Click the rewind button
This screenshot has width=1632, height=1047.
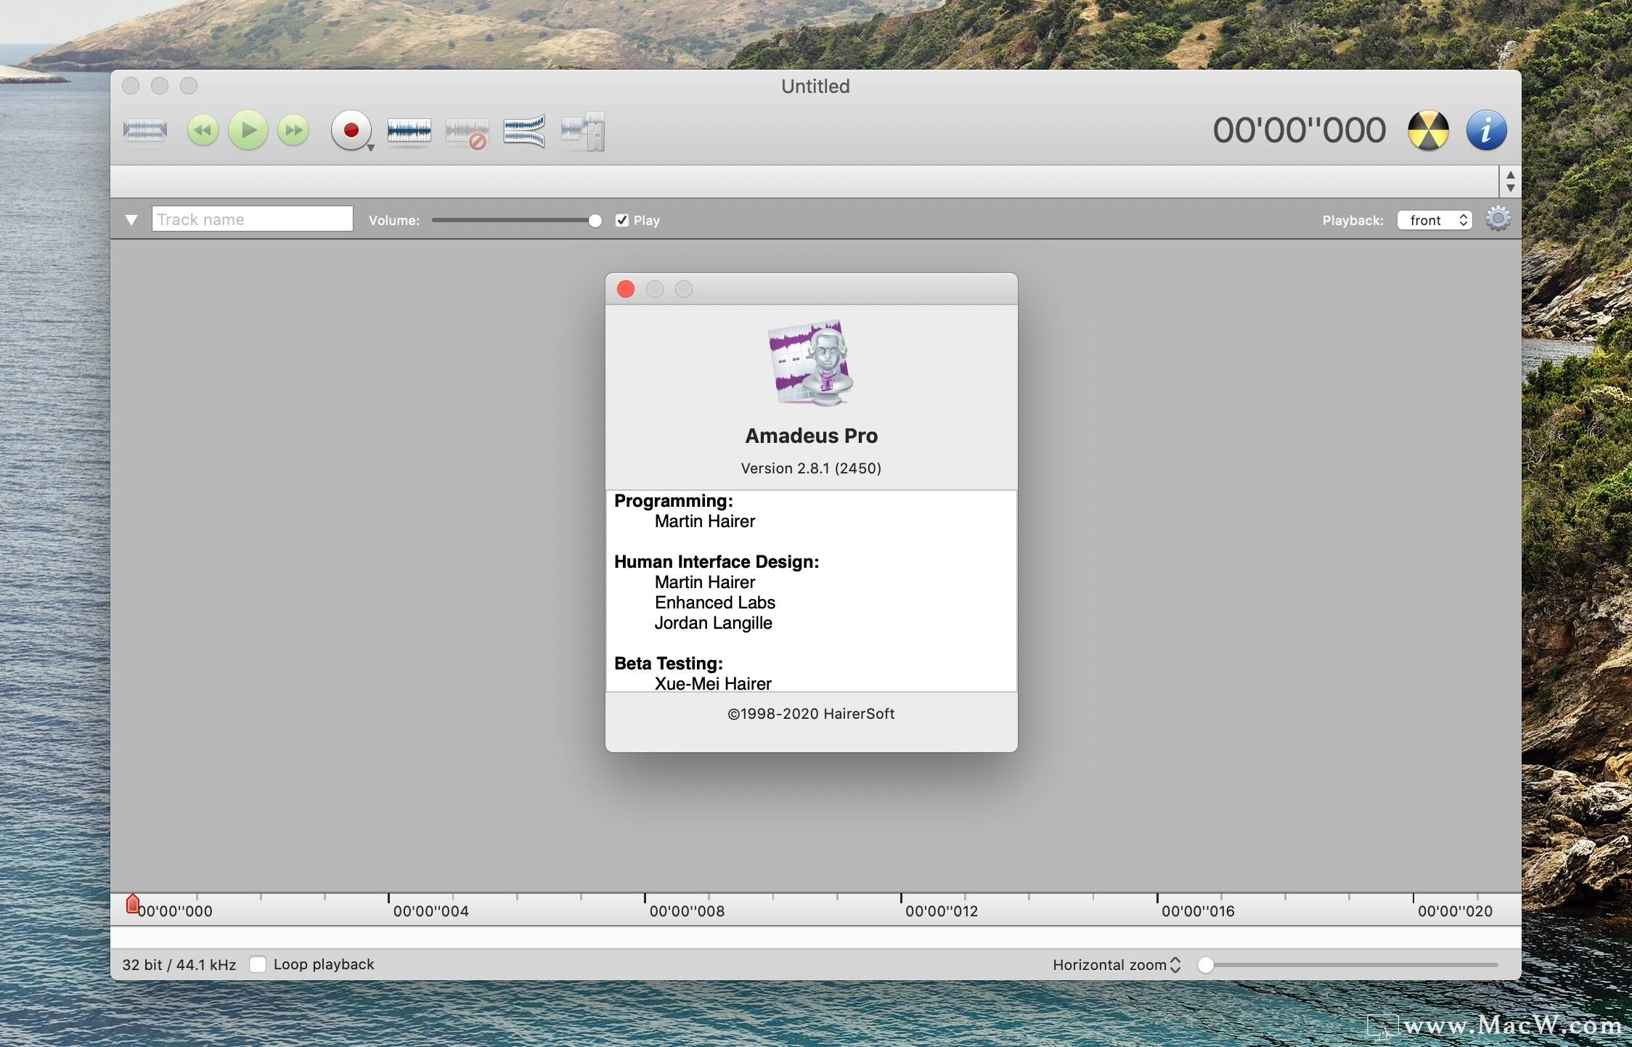click(x=203, y=131)
